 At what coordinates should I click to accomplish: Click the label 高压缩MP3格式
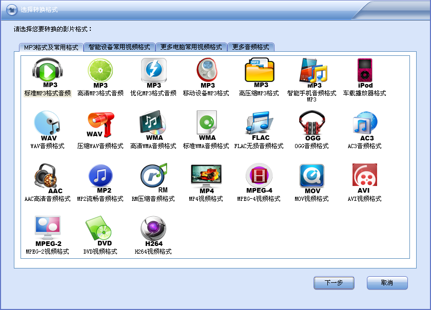pyautogui.click(x=259, y=93)
